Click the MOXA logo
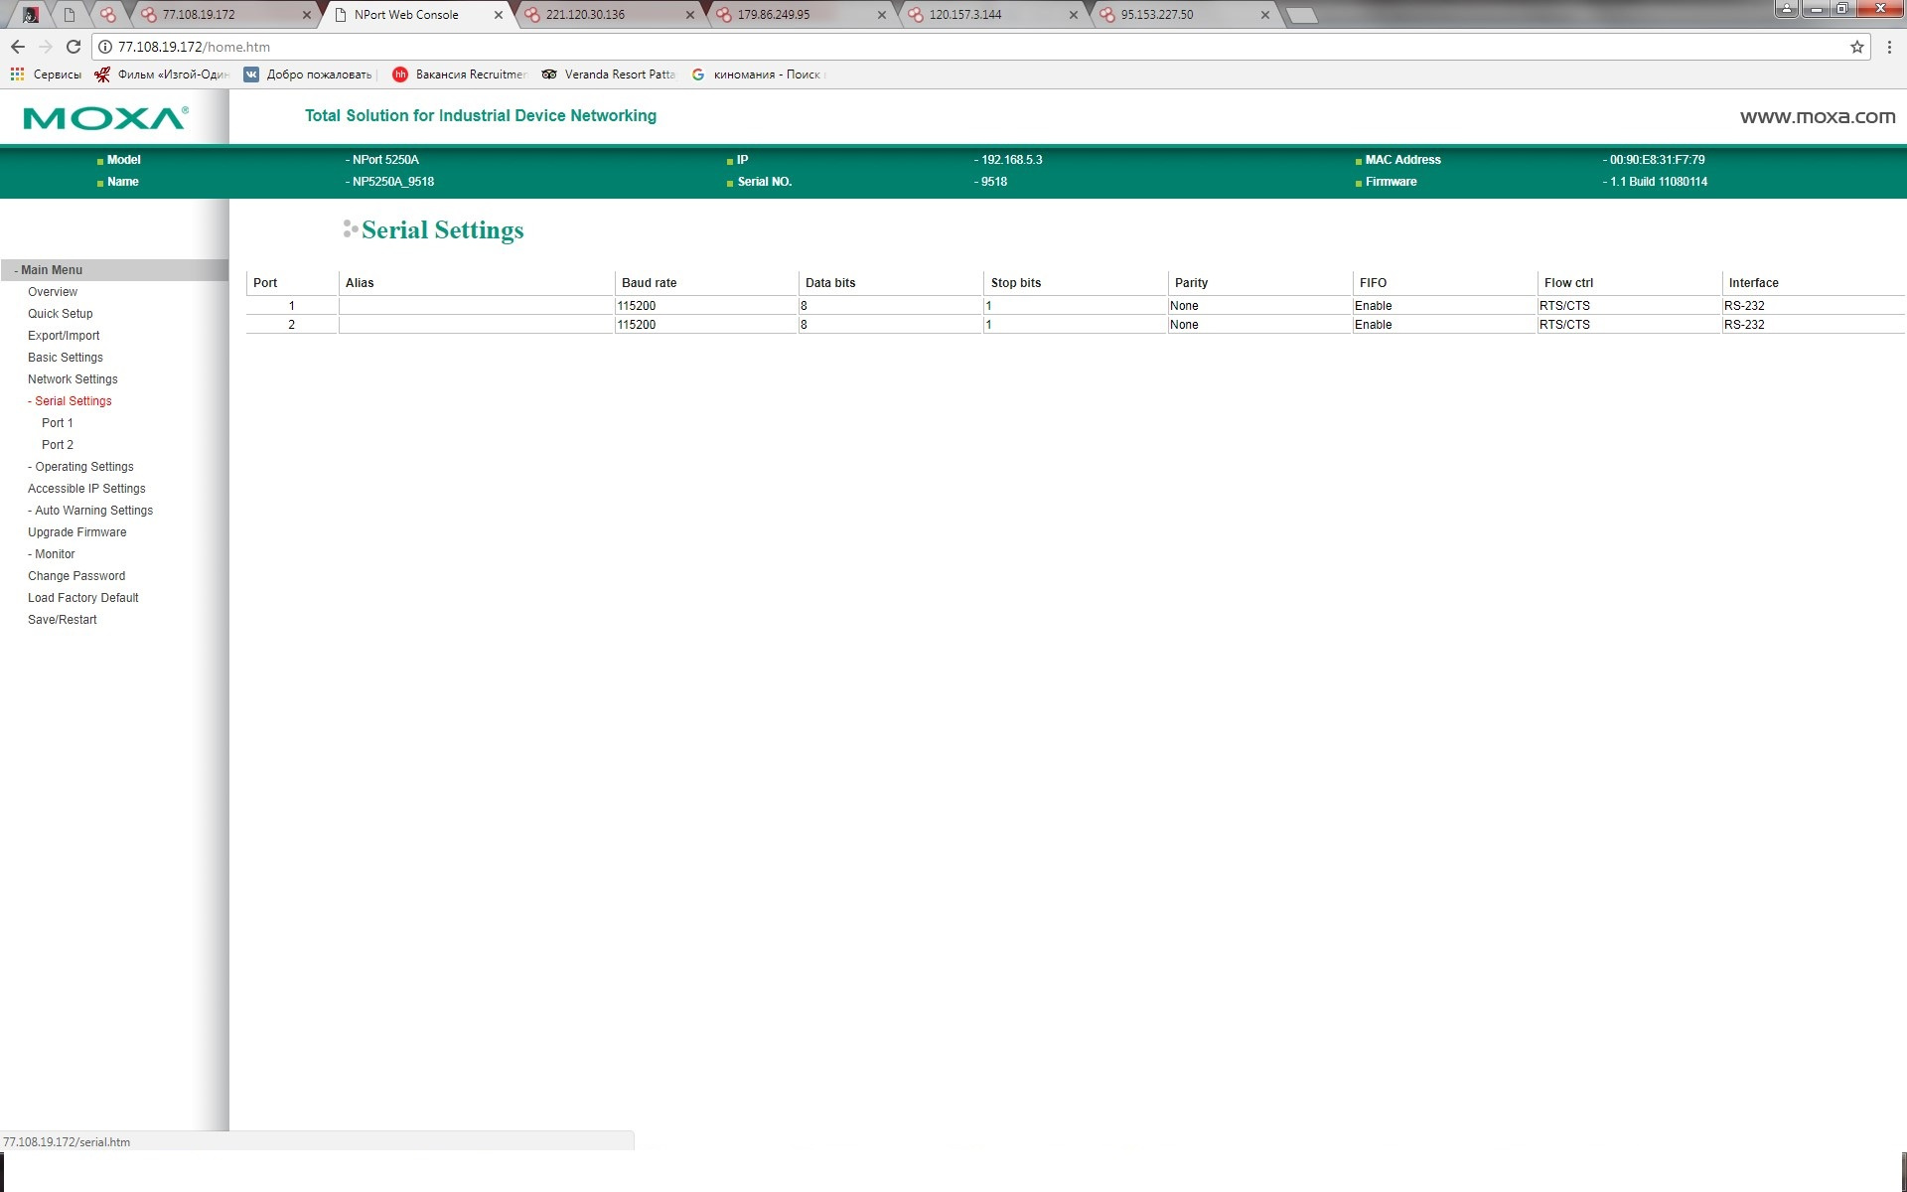 (106, 118)
